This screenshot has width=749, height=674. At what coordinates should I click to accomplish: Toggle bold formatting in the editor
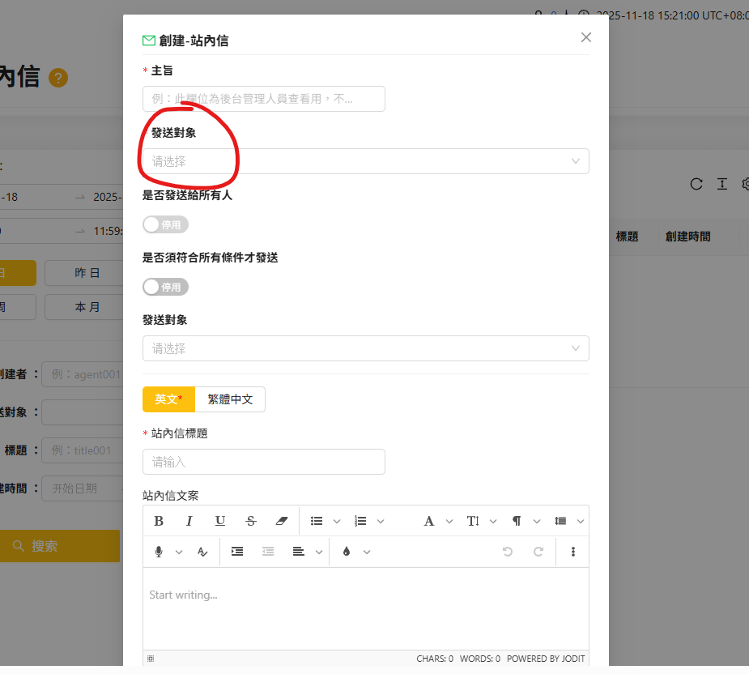159,521
